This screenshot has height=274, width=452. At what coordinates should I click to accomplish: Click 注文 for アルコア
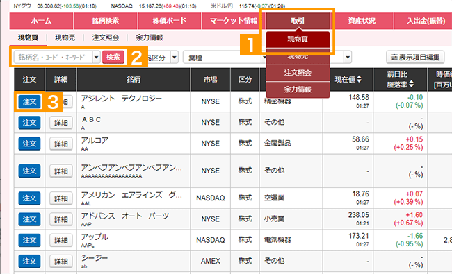click(x=29, y=144)
